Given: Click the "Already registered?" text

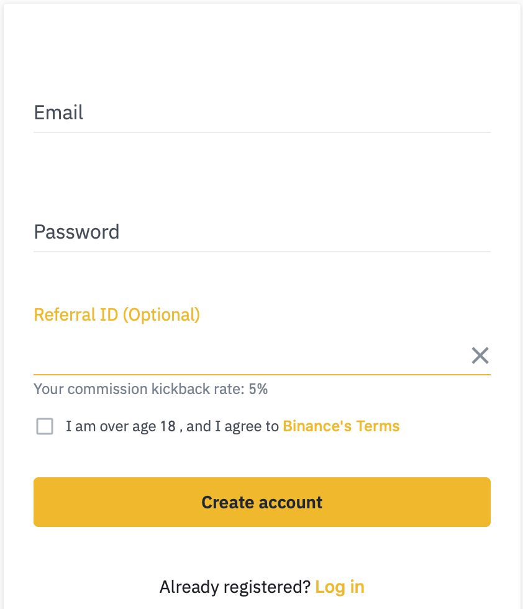Looking at the screenshot, I should 235,587.
